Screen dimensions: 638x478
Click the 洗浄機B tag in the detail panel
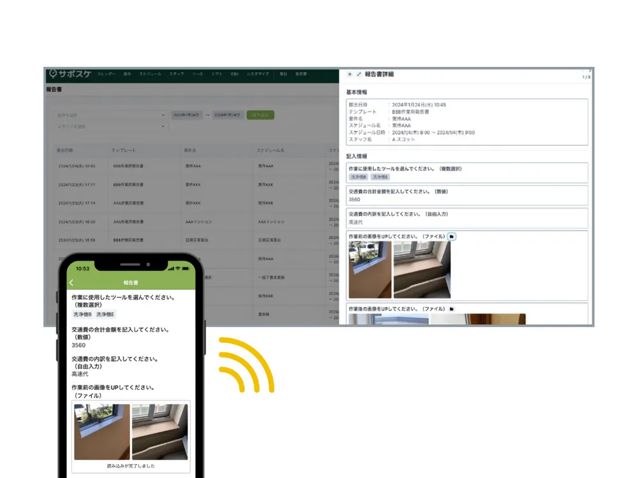coord(359,177)
